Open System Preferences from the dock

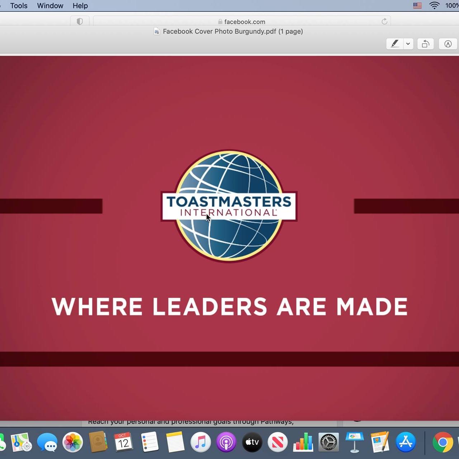[328, 442]
